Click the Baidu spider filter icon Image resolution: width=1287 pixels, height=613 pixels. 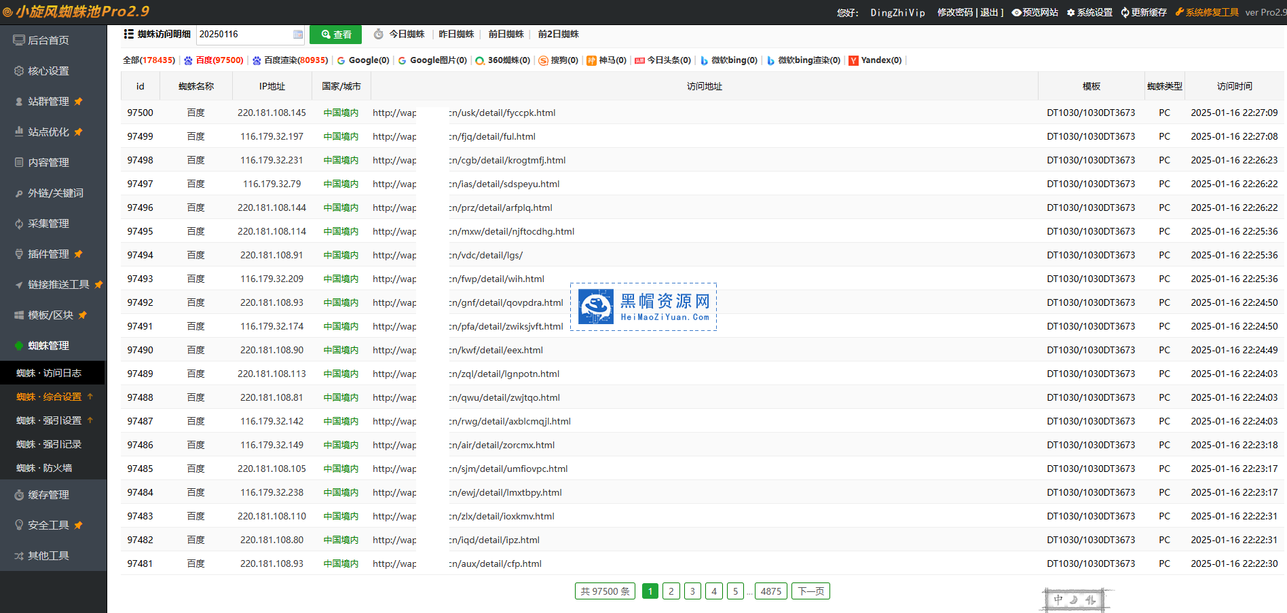click(188, 61)
